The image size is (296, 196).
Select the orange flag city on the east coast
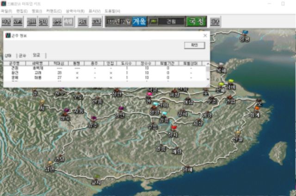tap(257, 109)
